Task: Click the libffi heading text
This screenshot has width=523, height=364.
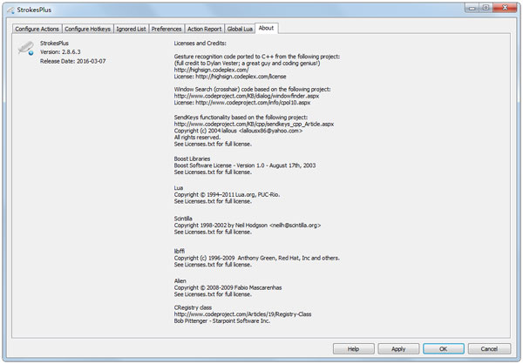Action: [179, 252]
